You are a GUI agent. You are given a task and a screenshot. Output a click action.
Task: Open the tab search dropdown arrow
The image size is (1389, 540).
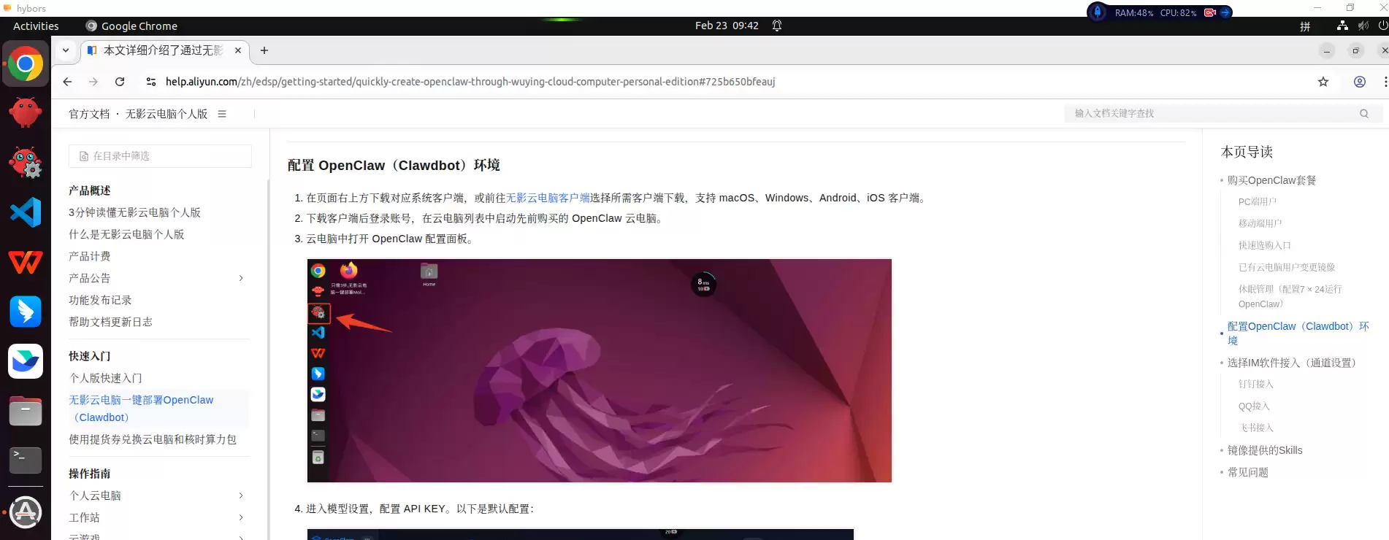(66, 50)
